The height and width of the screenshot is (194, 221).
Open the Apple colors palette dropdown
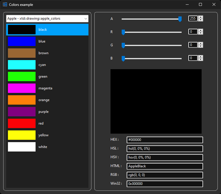47,18
